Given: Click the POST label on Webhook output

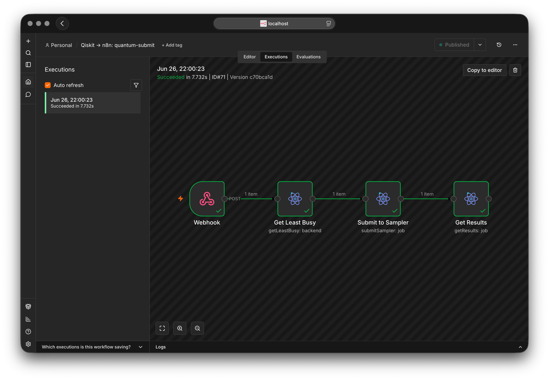Looking at the screenshot, I should [235, 199].
